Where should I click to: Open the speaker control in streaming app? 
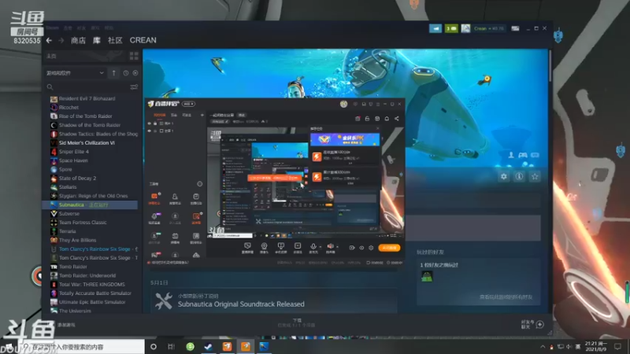(x=330, y=246)
